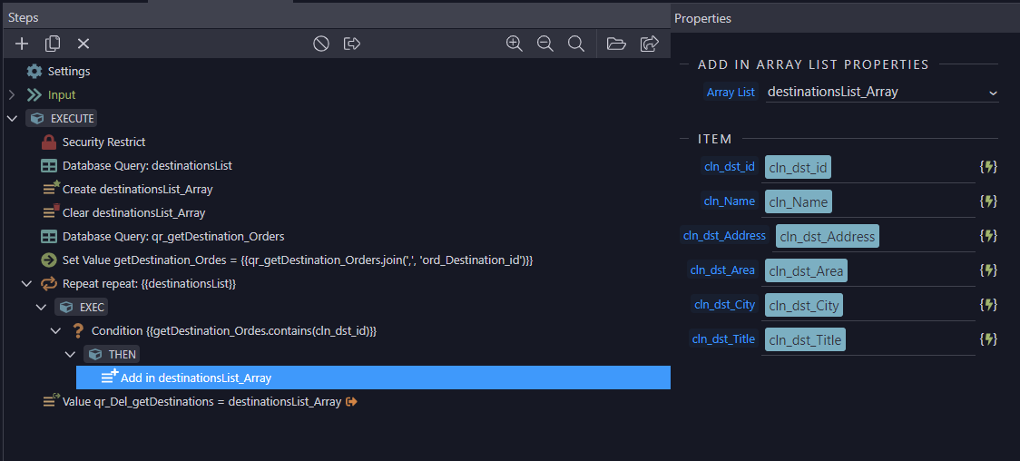This screenshot has height=461, width=1020.
Task: Click the zoom out magnifier icon
Action: click(x=545, y=44)
